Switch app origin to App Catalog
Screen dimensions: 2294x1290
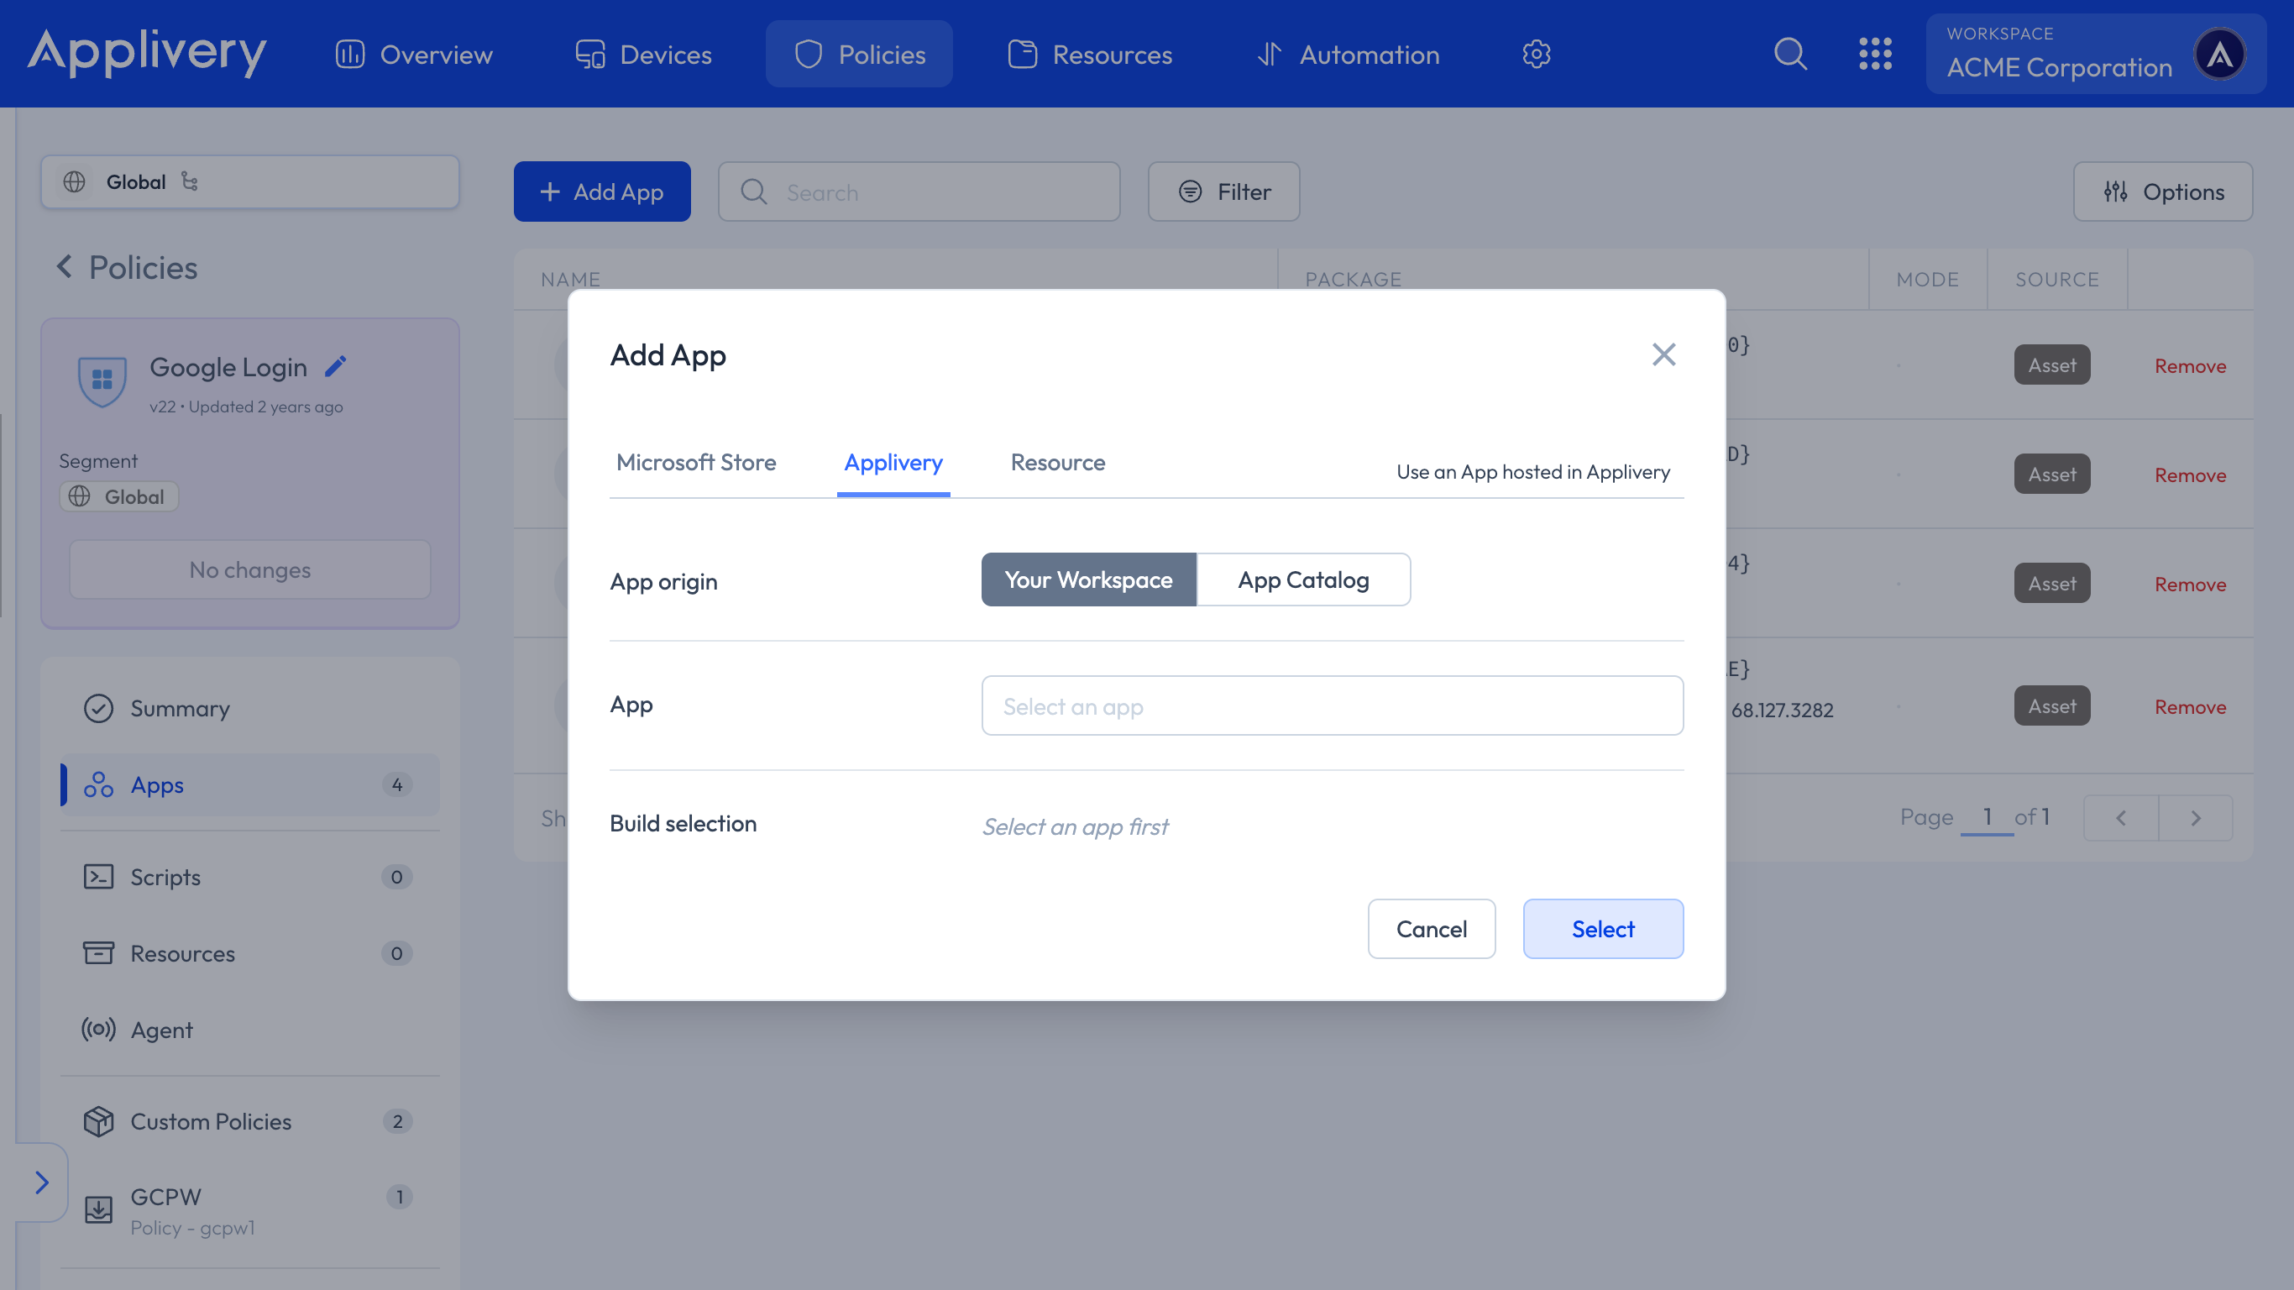click(x=1303, y=579)
